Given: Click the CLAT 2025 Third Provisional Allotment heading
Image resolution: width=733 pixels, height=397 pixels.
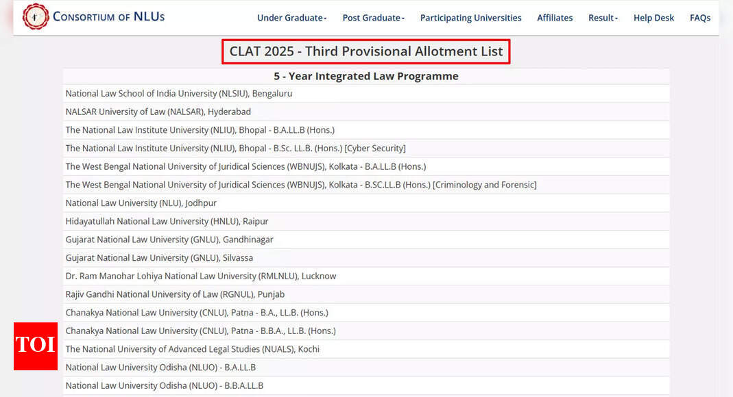Looking at the screenshot, I should [x=365, y=51].
